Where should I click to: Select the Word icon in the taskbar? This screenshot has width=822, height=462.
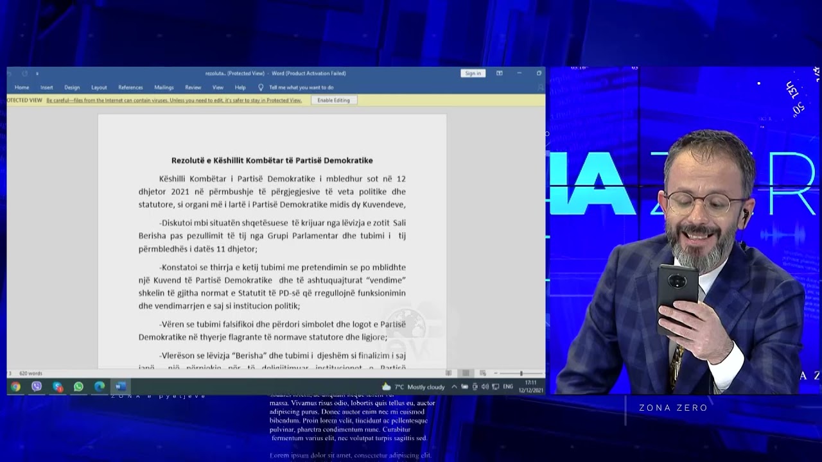pos(120,386)
